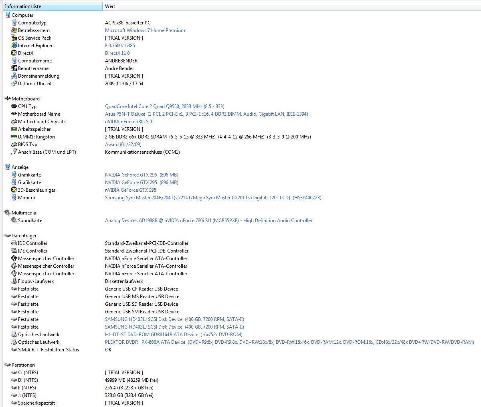Select the Computertyp row label
This screenshot has width=481, height=407.
(32, 23)
